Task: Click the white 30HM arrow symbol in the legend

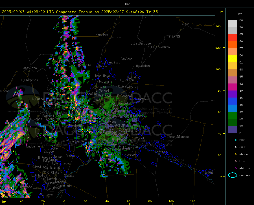Action: (x=233, y=147)
